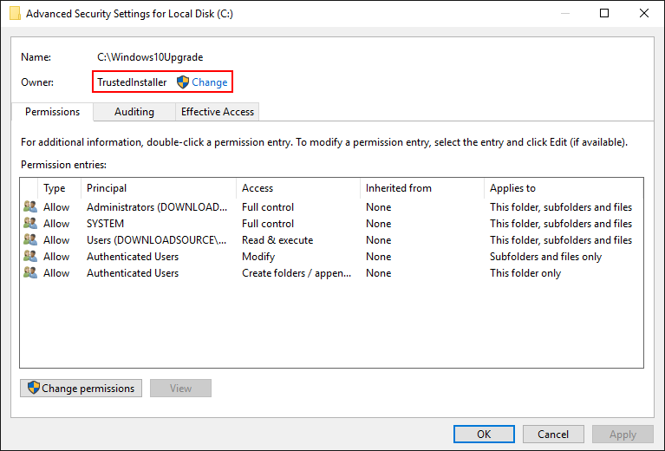Click the Read & execute access cell

277,240
